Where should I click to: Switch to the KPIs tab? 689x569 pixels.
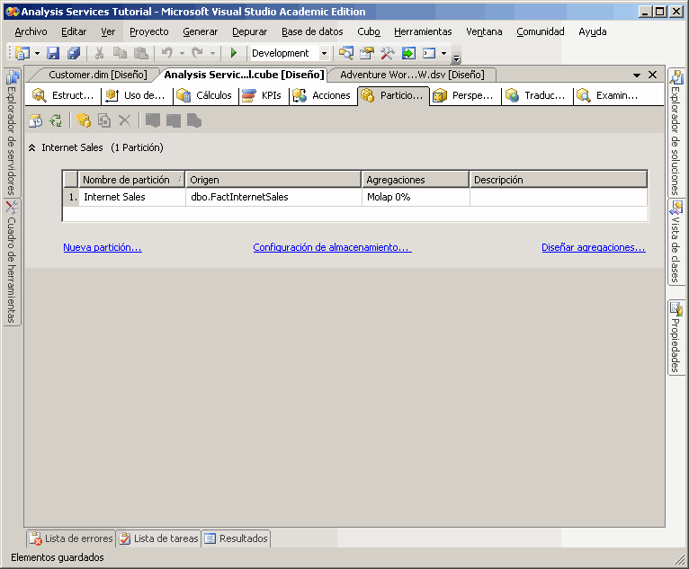[263, 95]
